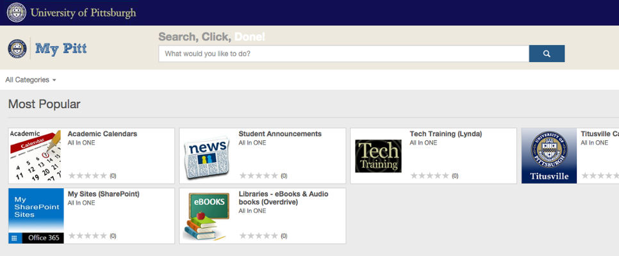Open My Sites (SharePoint) title link
The height and width of the screenshot is (256, 619).
click(x=103, y=194)
